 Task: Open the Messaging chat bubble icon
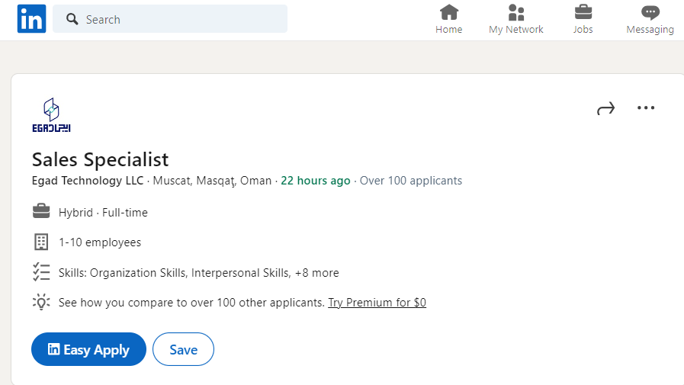650,13
